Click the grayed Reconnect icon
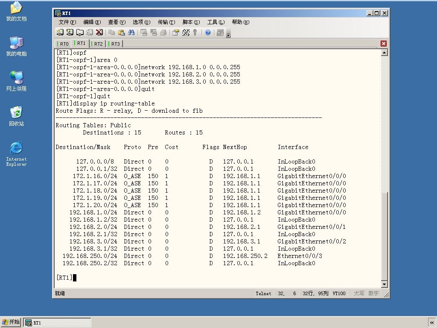This screenshot has height=328, width=437. coord(90,32)
